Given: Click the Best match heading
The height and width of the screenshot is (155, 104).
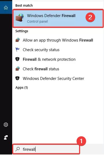Looking at the screenshot, I should (x=24, y=5).
